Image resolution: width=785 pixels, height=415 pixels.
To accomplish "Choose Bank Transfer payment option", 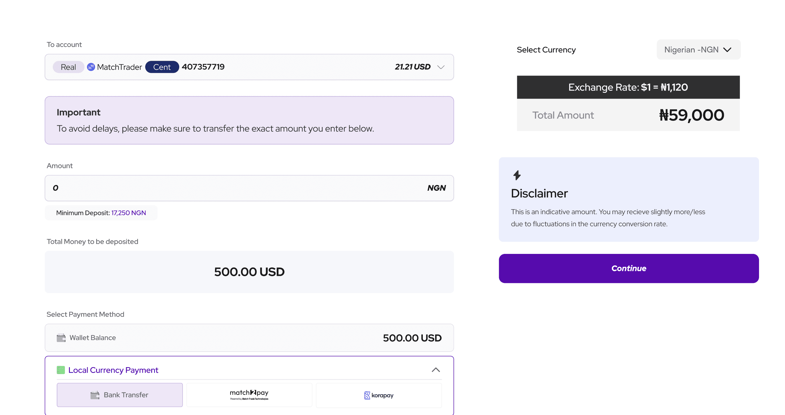I will (x=120, y=395).
